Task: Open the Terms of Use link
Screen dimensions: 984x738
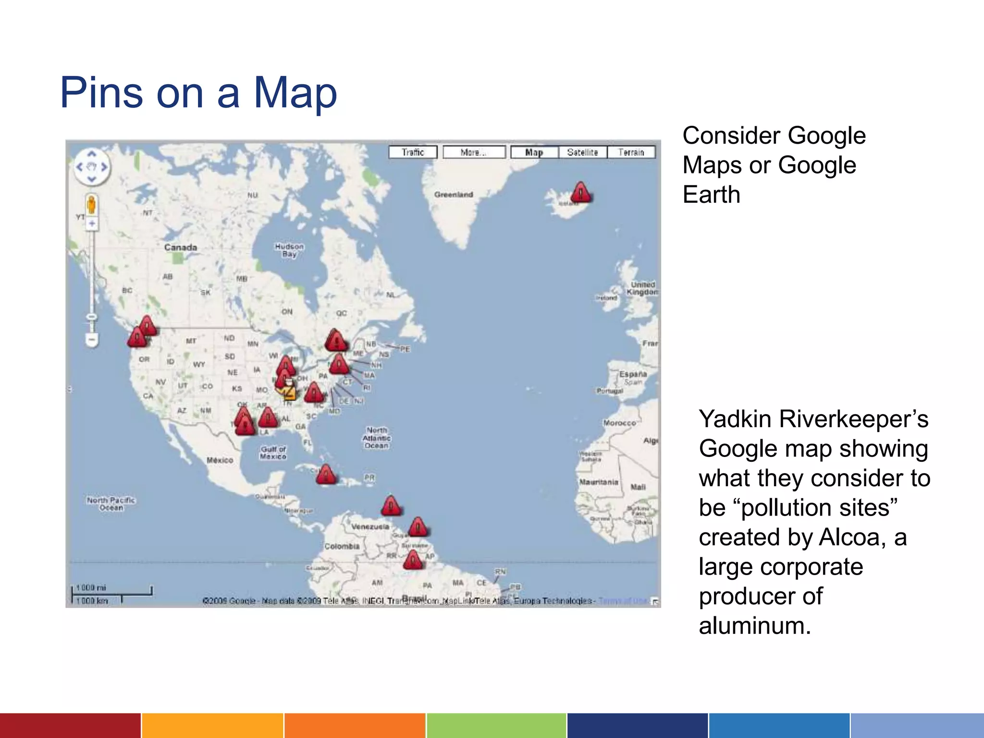Action: click(623, 601)
